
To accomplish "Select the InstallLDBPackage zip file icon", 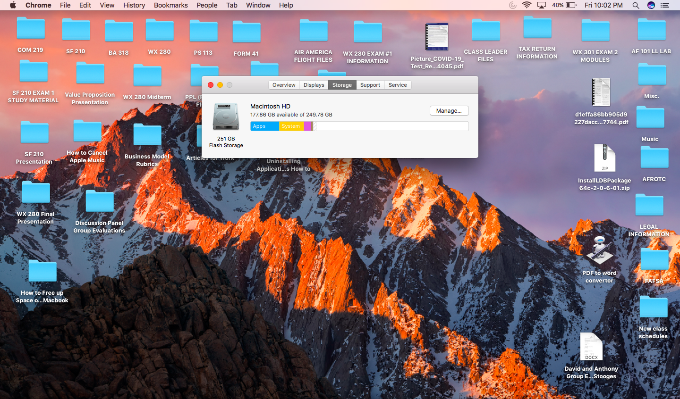I will (x=604, y=158).
